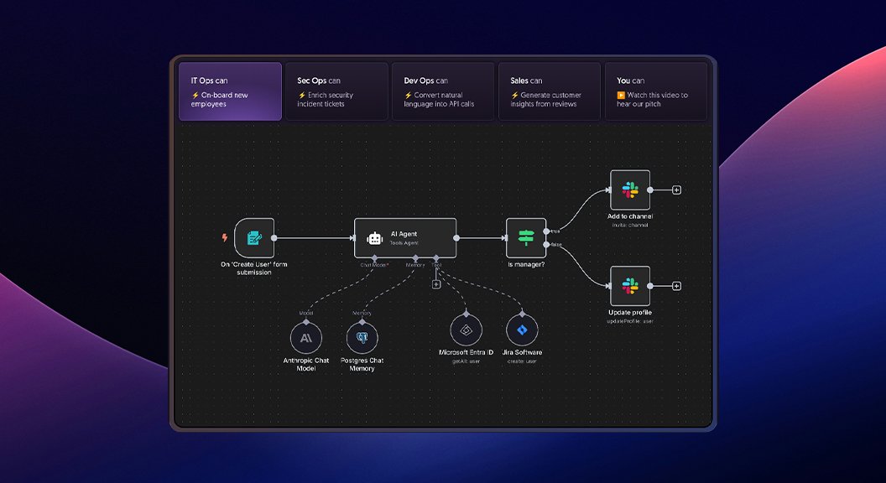Click 'You can' watch video tab
The width and height of the screenshot is (886, 483).
pos(655,91)
